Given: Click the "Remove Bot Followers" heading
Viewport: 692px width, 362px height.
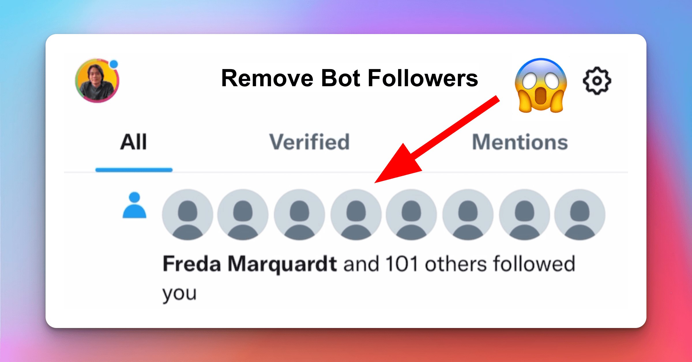Looking at the screenshot, I should coord(349,78).
